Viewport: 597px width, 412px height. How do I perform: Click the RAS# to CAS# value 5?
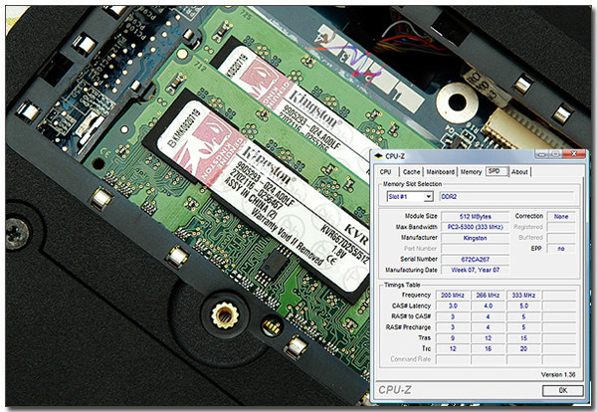coord(523,316)
